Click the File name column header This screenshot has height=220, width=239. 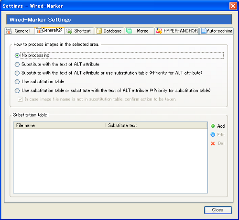tap(59, 125)
